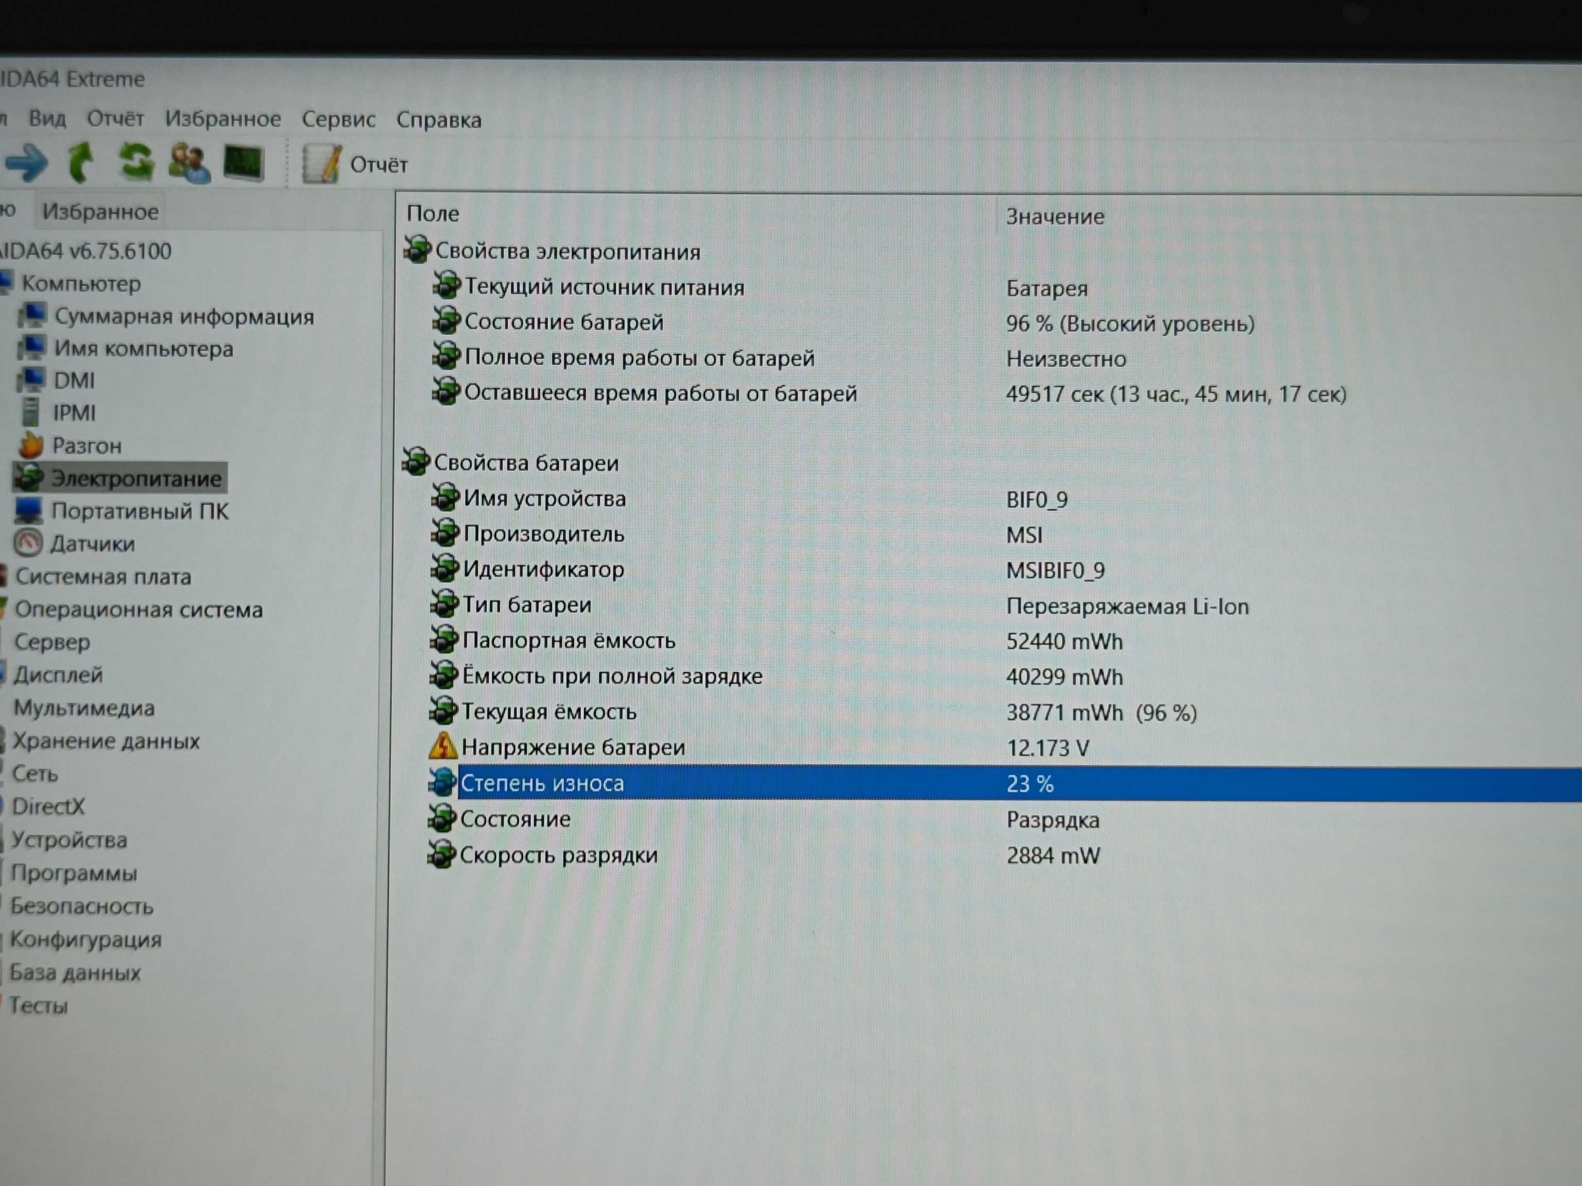Expand Операционная система category

click(x=139, y=610)
